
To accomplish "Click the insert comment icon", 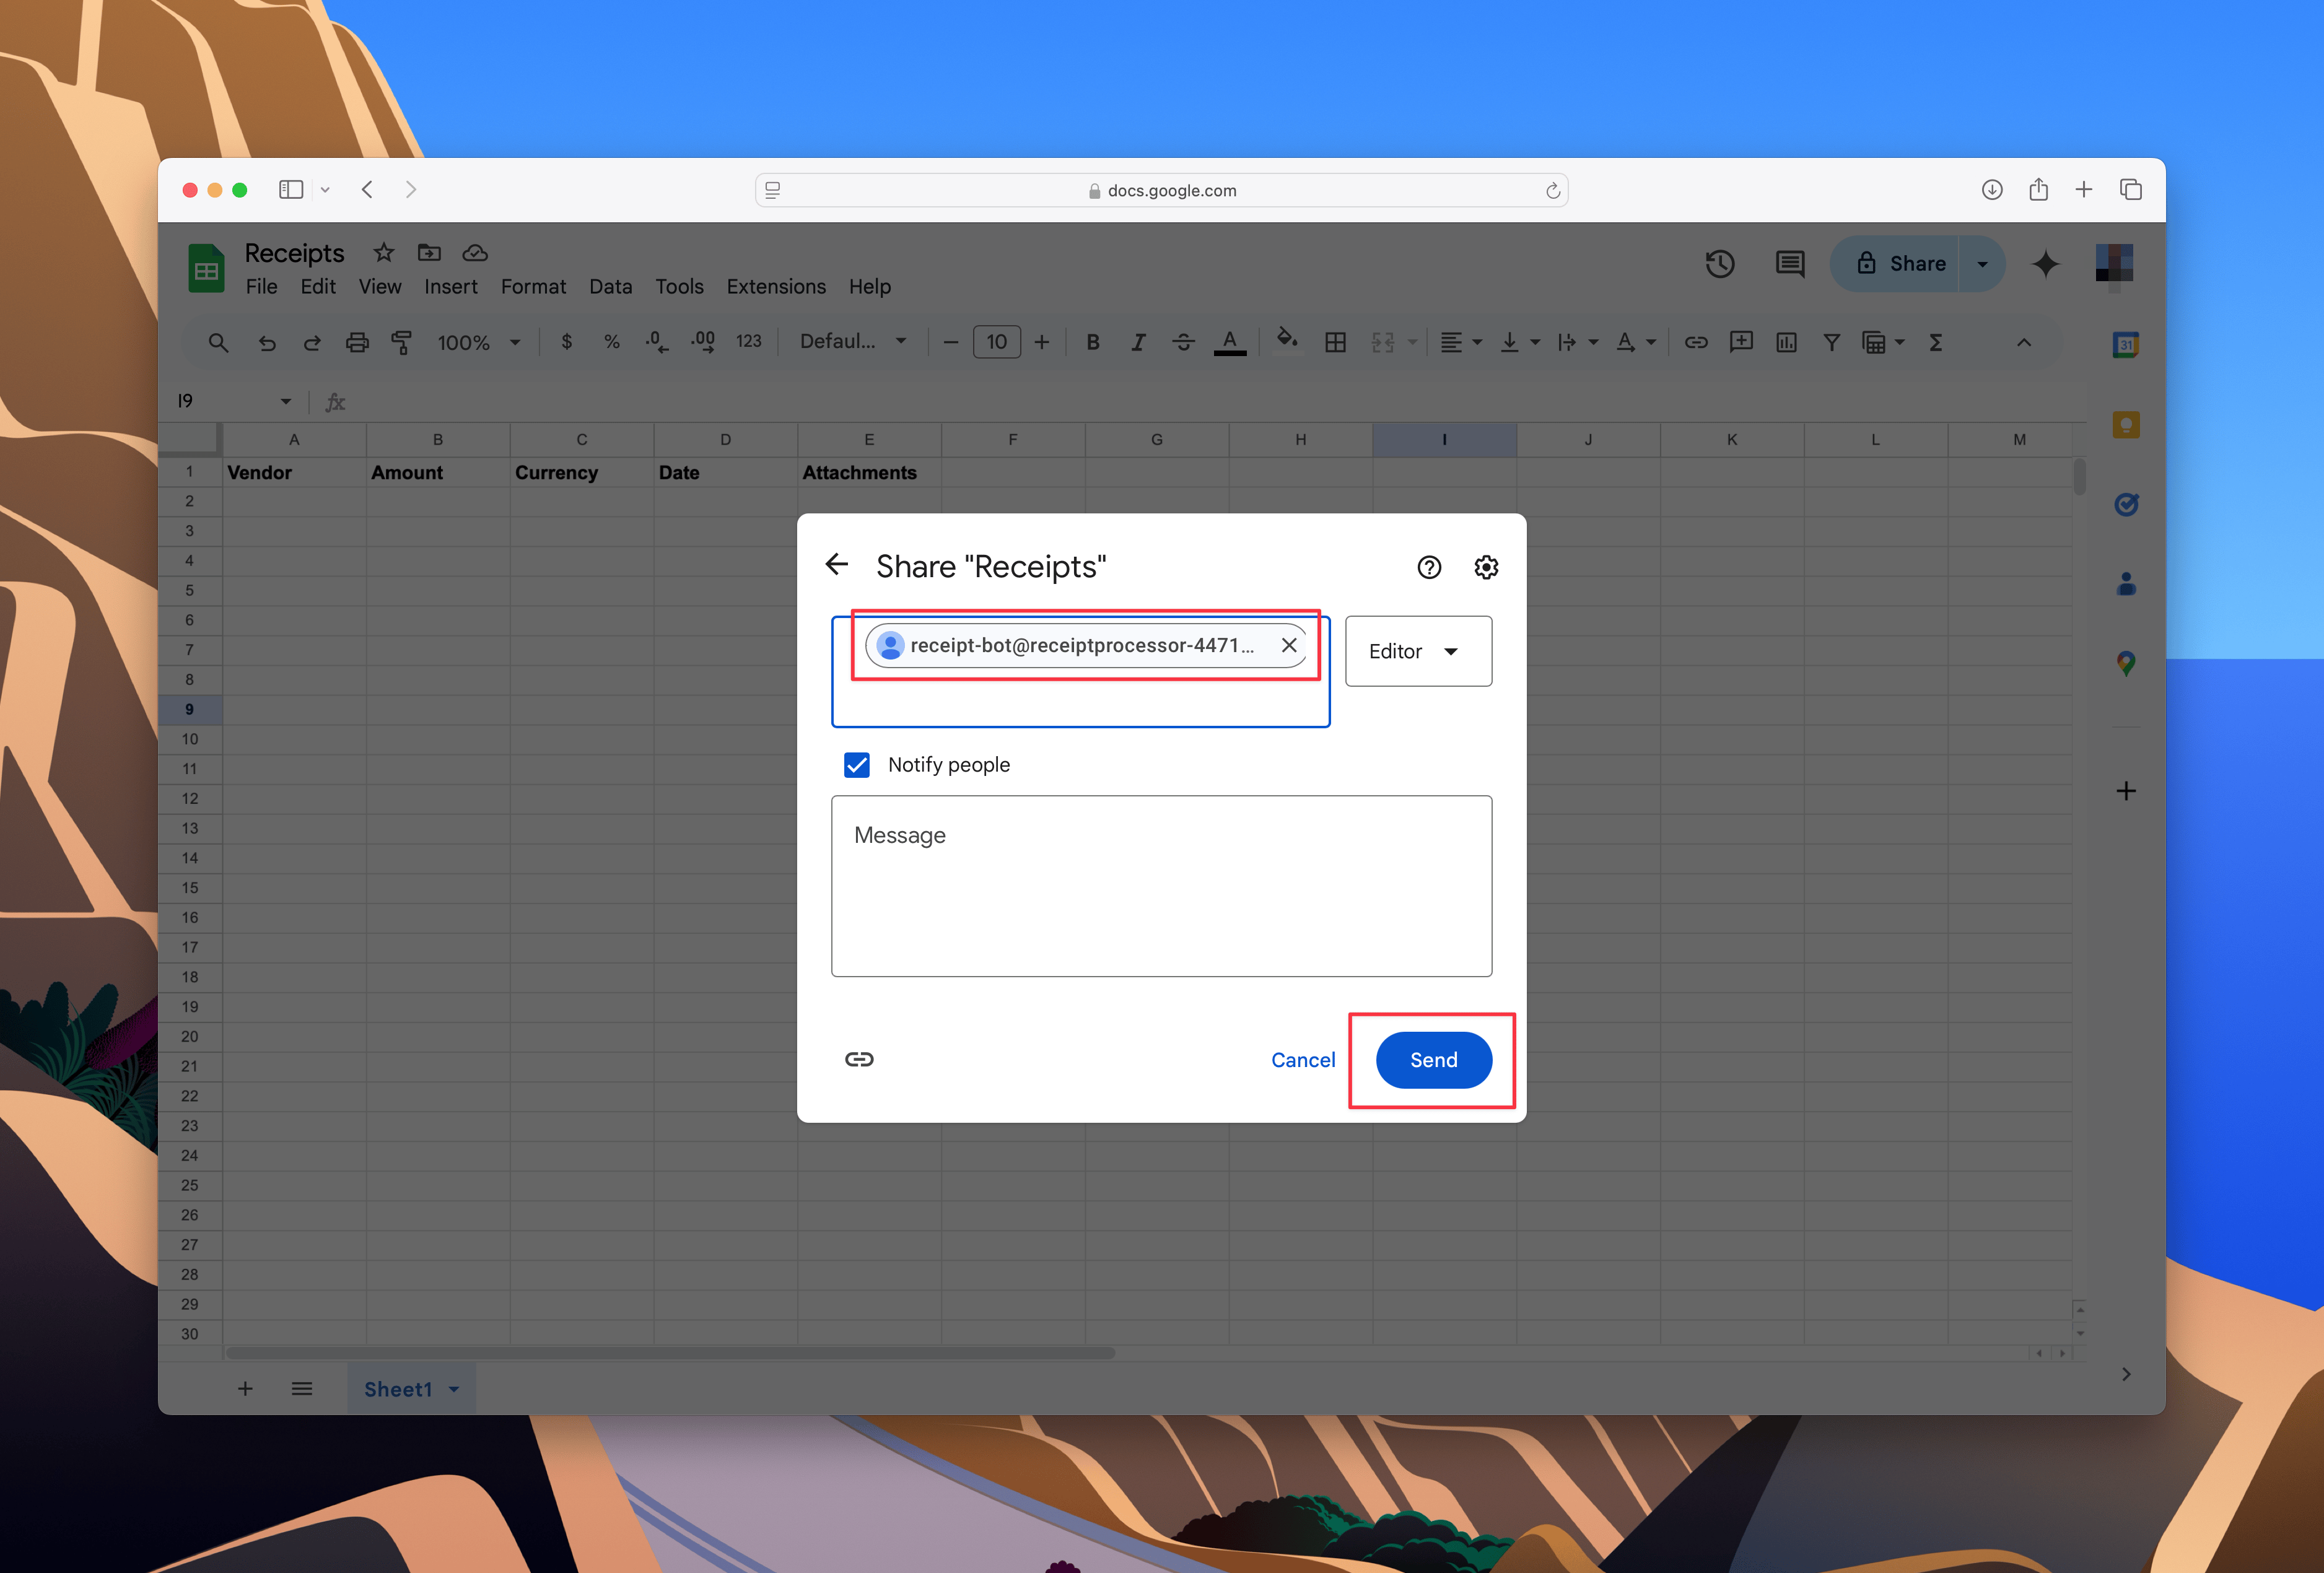I will [x=1741, y=342].
